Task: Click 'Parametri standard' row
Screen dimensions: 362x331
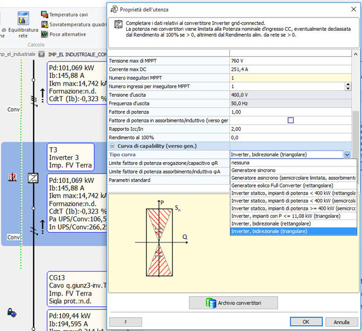Action: click(169, 180)
